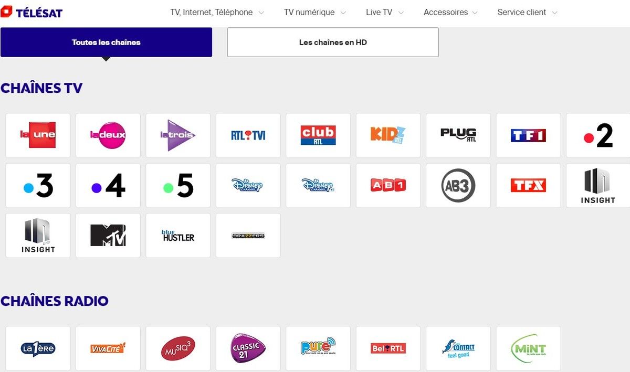Click the Télésat logo
This screenshot has height=372, width=630.
[31, 12]
